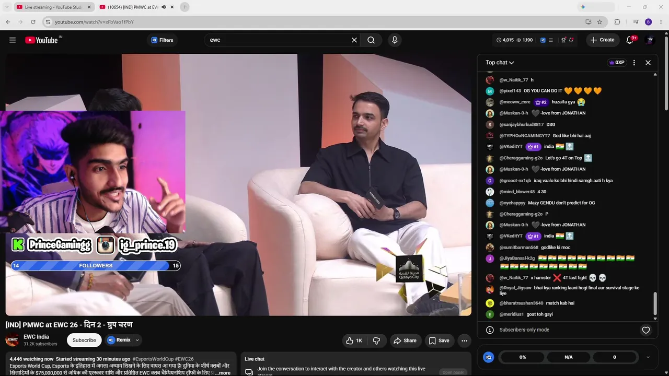The image size is (669, 376).
Task: Open the vidIQ icon in the stats bar
Action: pyautogui.click(x=543, y=40)
